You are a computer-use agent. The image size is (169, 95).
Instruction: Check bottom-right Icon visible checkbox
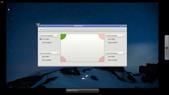106,56
